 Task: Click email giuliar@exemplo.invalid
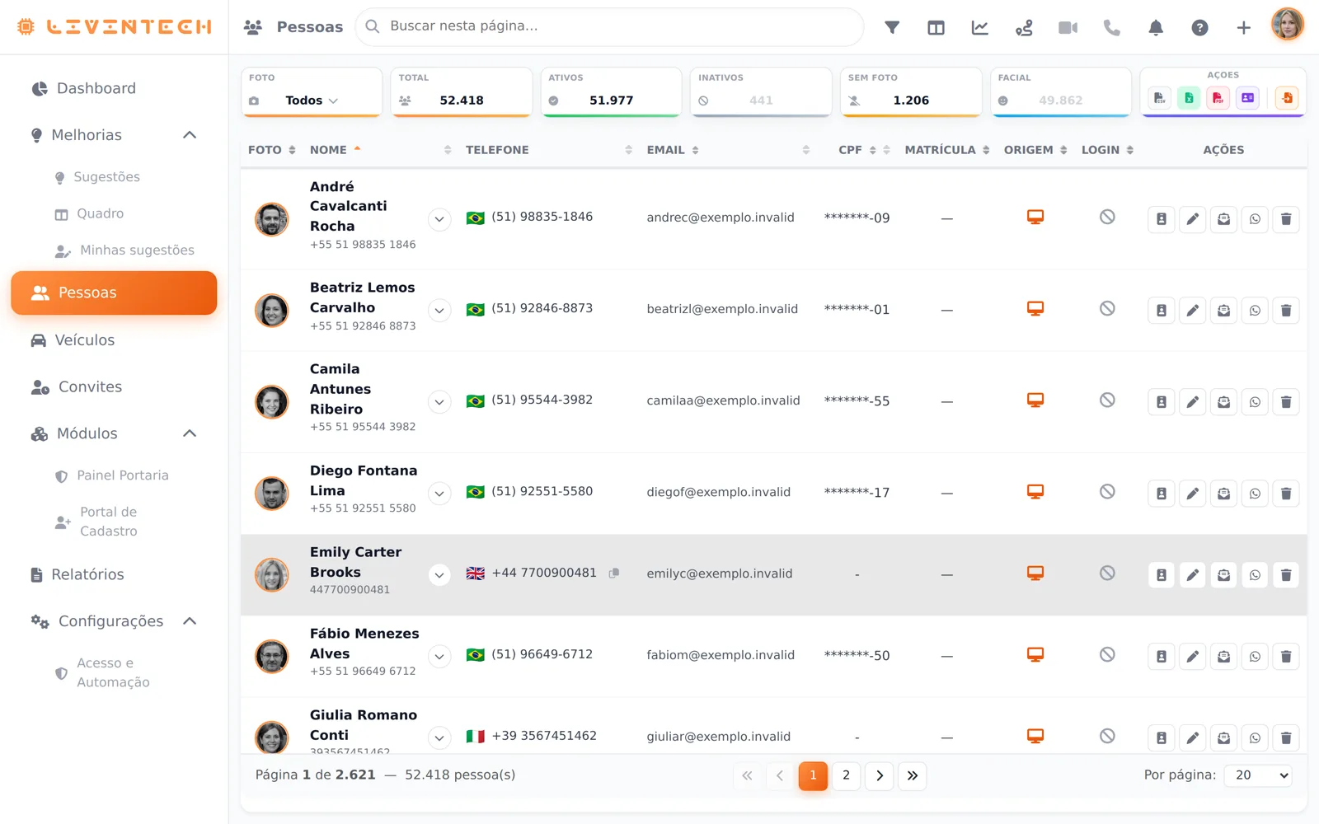click(718, 737)
